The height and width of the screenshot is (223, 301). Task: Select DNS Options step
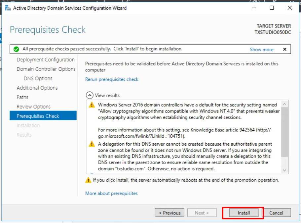38,78
